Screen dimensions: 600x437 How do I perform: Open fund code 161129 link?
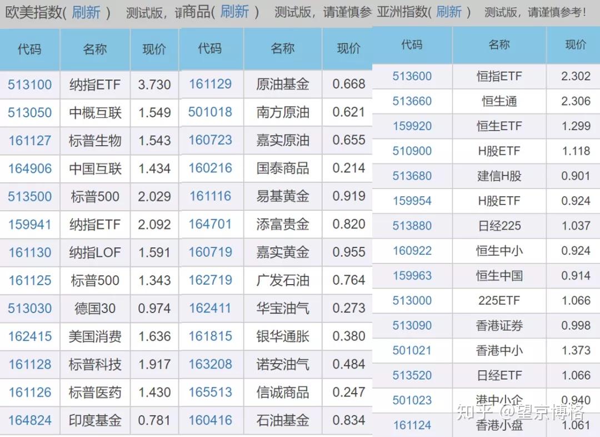[211, 84]
